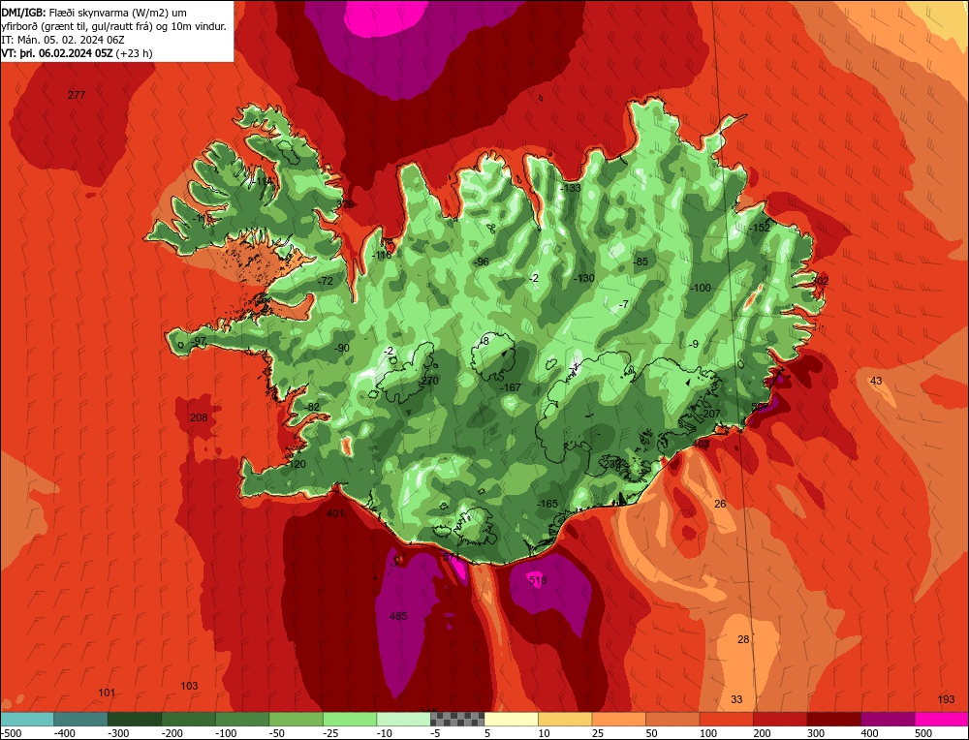Click the '-500' label on the legend
Screen dimensions: 969x740
click(11, 733)
